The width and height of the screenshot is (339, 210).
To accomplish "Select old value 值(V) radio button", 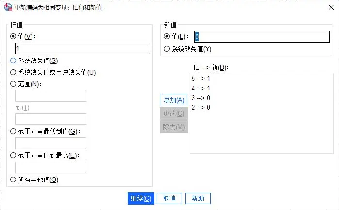I will (13, 36).
